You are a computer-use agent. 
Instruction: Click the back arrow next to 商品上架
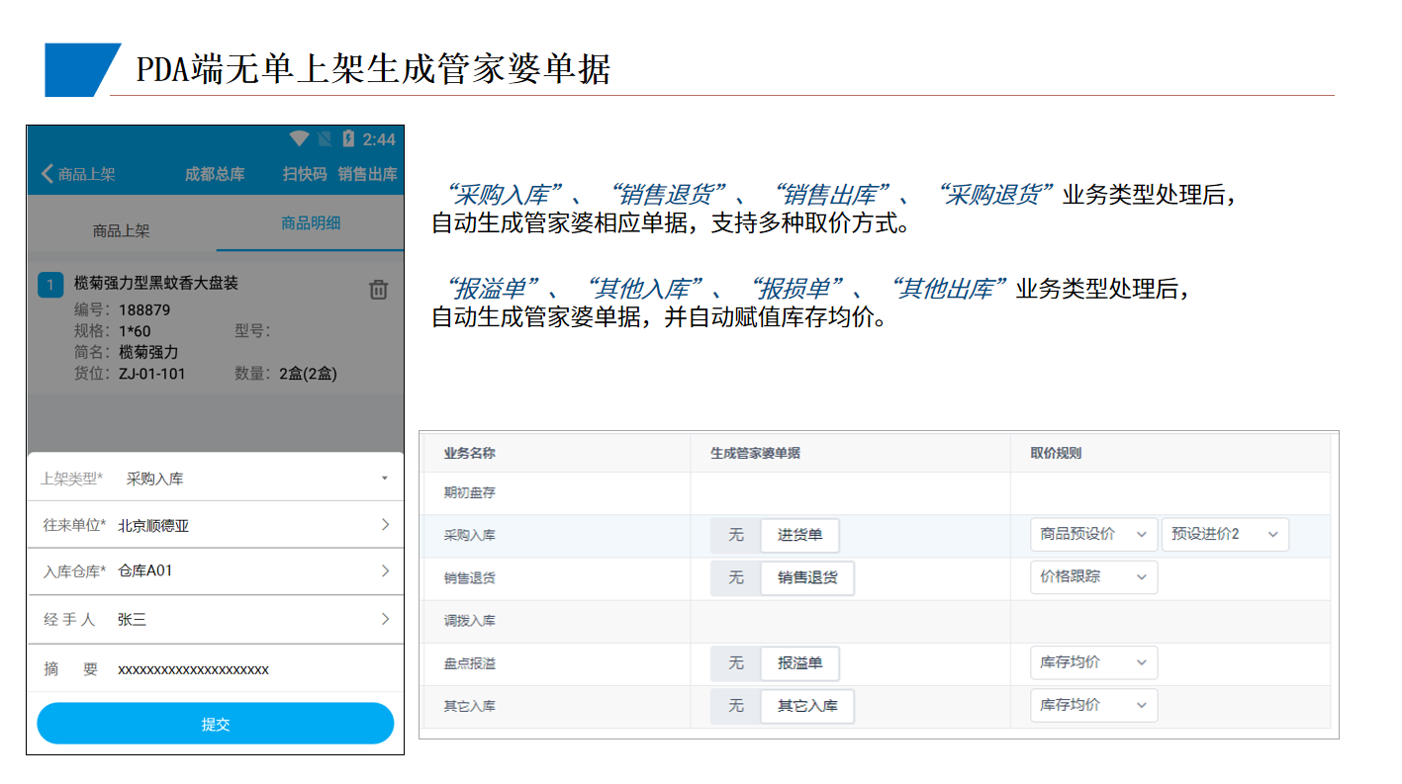coord(47,174)
